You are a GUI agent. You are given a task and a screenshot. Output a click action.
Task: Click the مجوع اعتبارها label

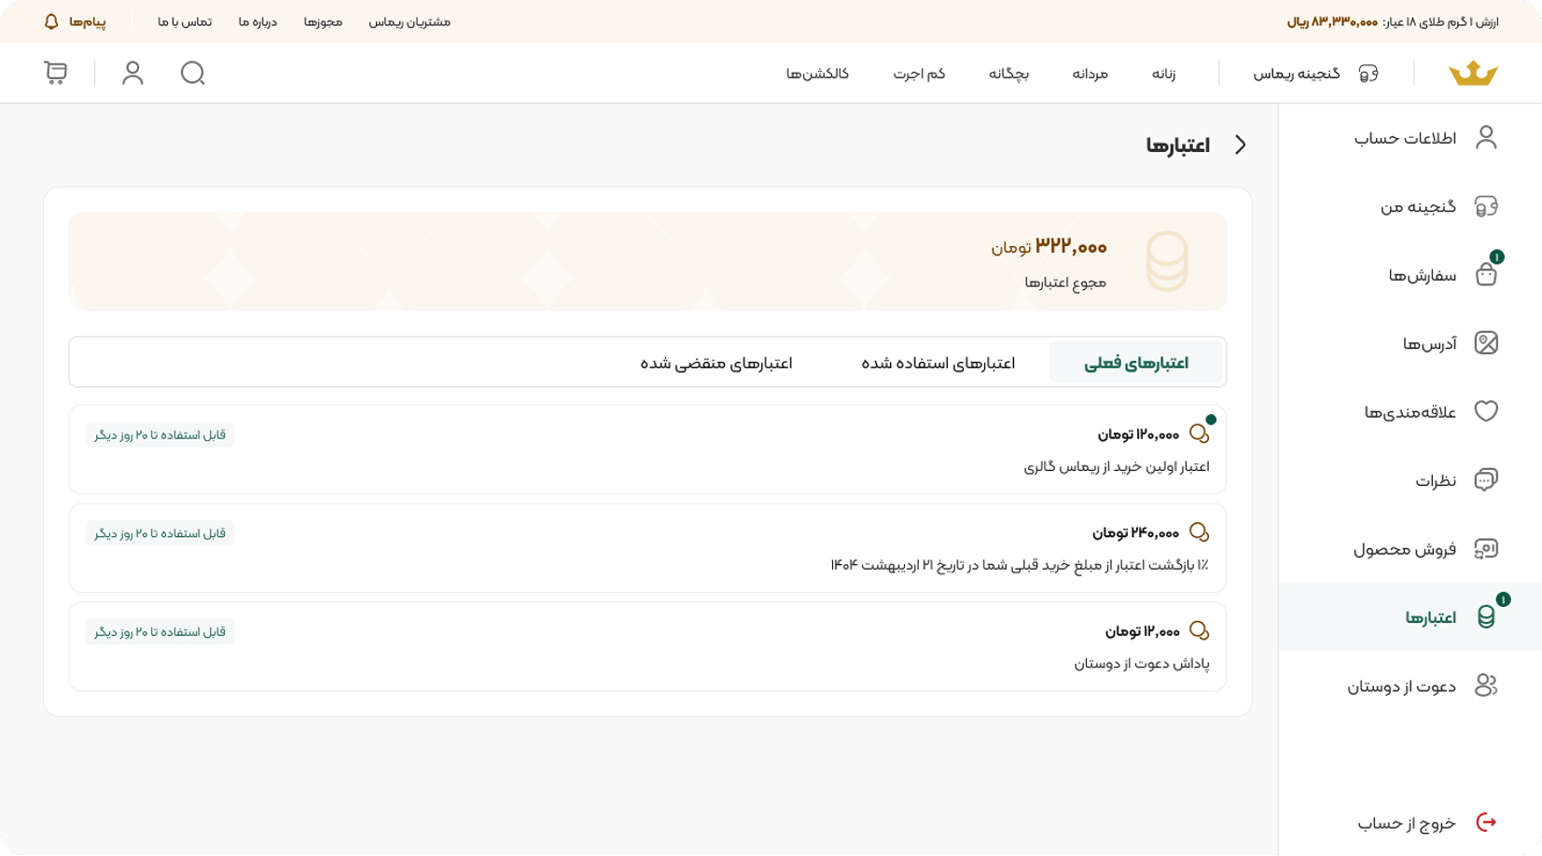pyautogui.click(x=1065, y=282)
